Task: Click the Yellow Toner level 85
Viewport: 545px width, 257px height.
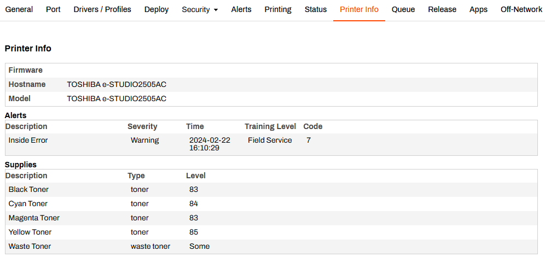Action: pos(194,232)
